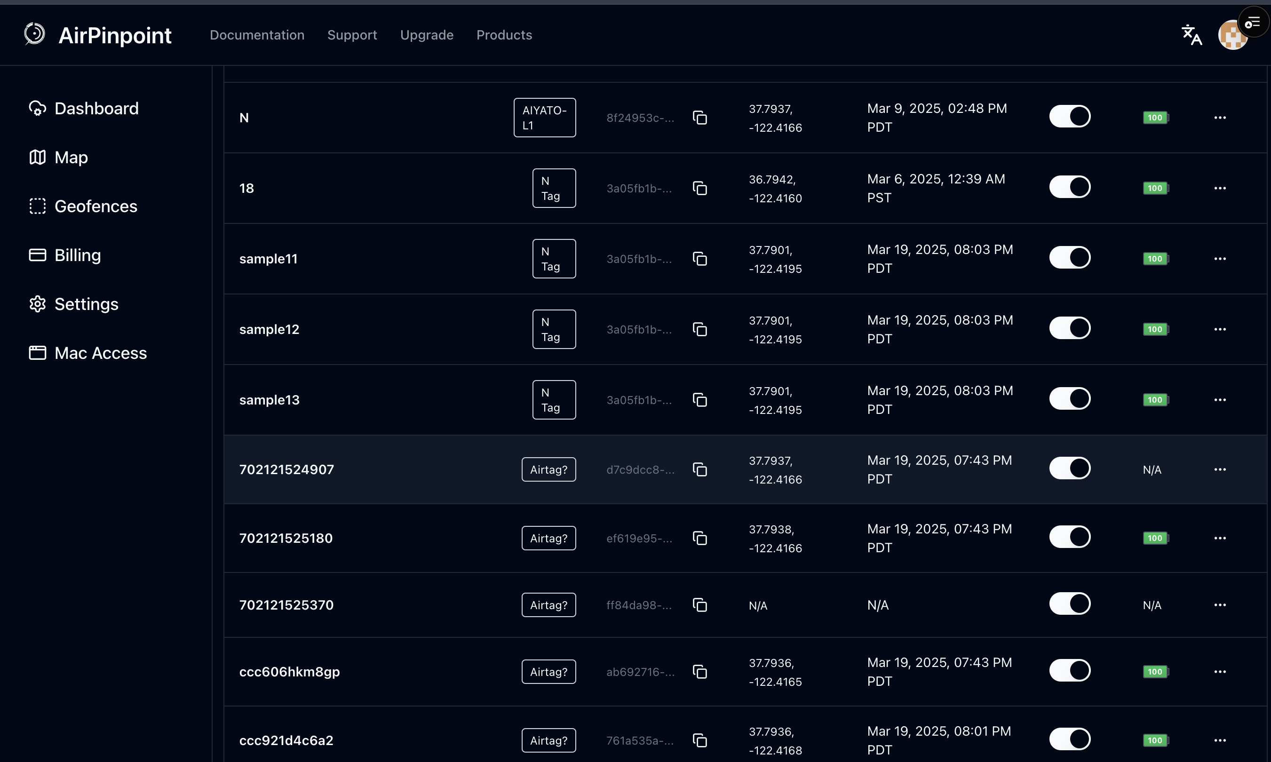The height and width of the screenshot is (762, 1271).
Task: Toggle tracking for ccc606hkm8gp
Action: [1070, 670]
